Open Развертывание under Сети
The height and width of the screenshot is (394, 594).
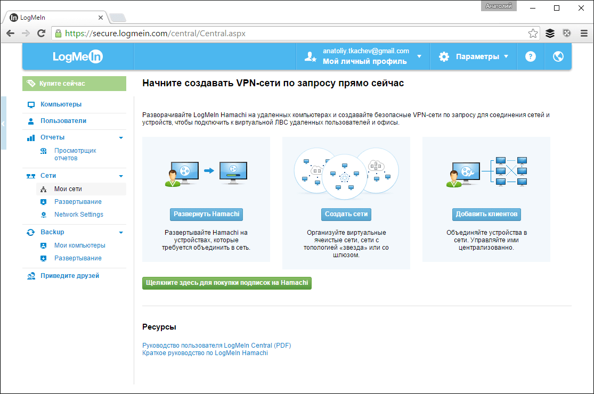(x=78, y=202)
